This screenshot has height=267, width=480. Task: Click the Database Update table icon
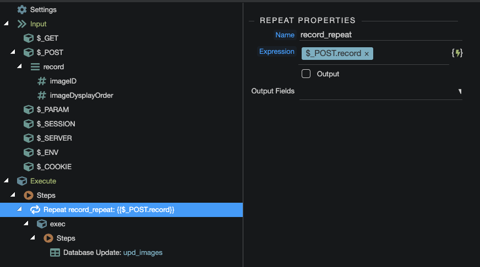(x=55, y=253)
